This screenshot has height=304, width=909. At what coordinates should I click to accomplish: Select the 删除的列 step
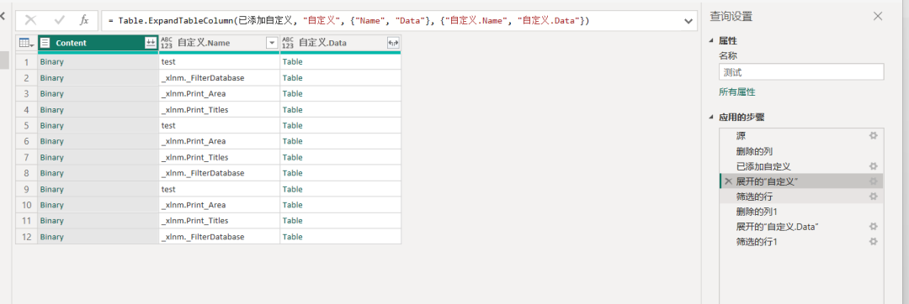point(801,151)
